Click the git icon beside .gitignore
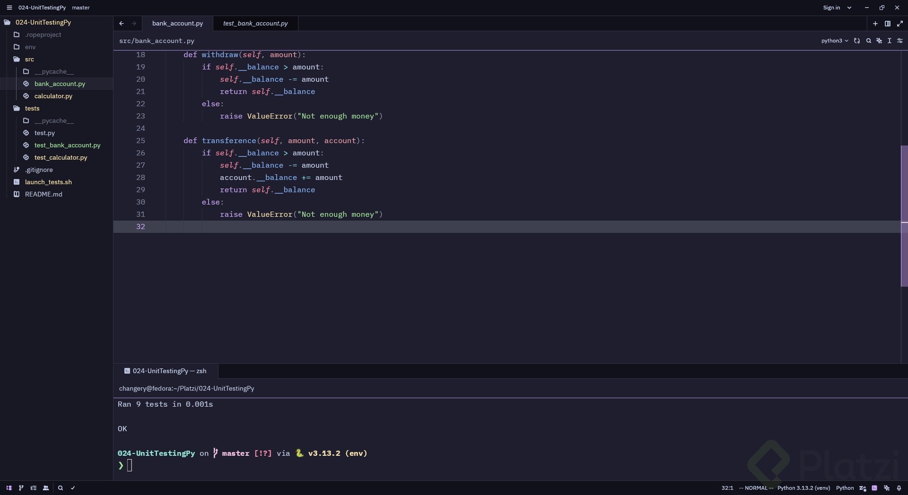This screenshot has height=495, width=908. pyautogui.click(x=17, y=170)
